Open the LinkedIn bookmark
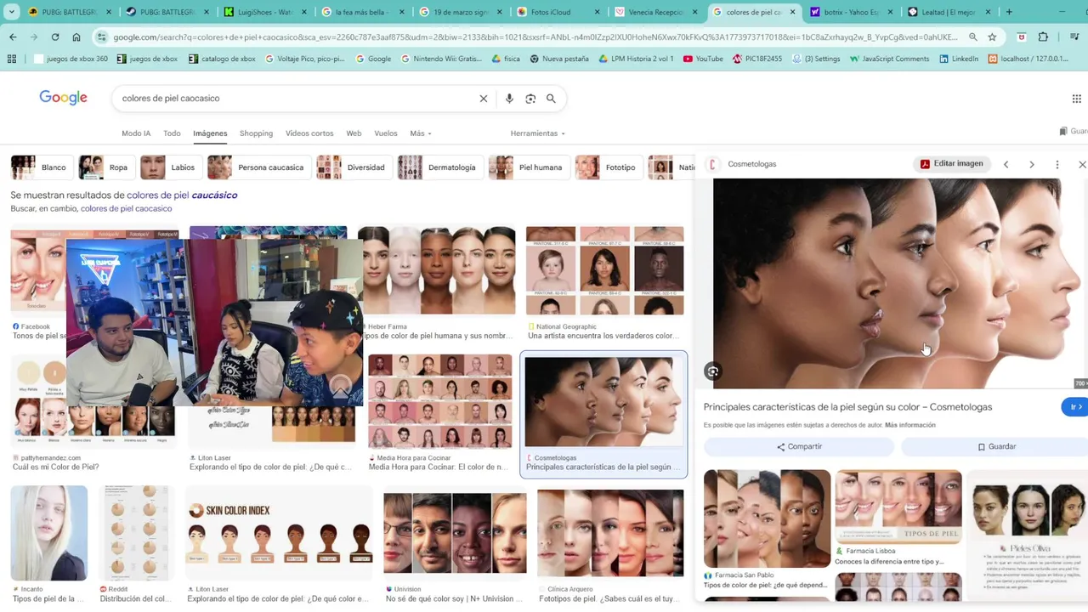 pyautogui.click(x=959, y=59)
